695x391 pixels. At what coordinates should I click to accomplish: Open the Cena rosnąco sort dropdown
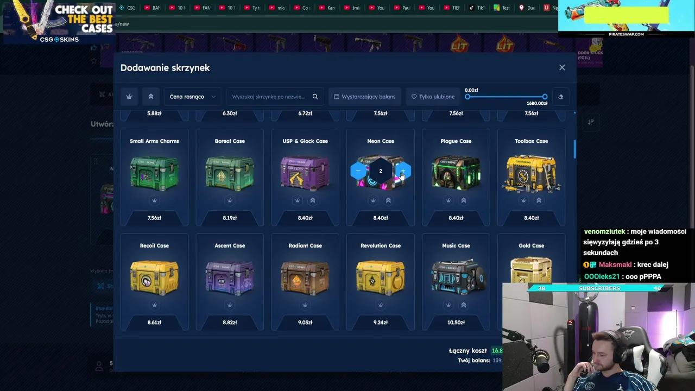193,97
